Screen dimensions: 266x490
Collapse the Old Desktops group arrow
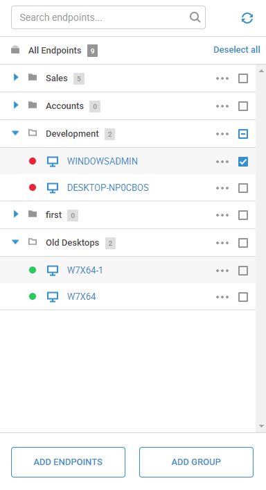tap(15, 242)
